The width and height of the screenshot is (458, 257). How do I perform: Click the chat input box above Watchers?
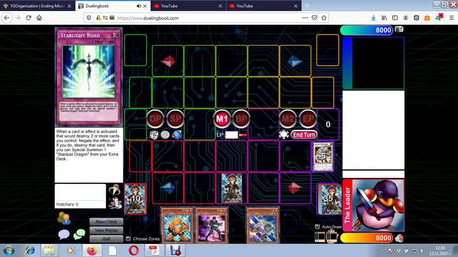(80, 192)
